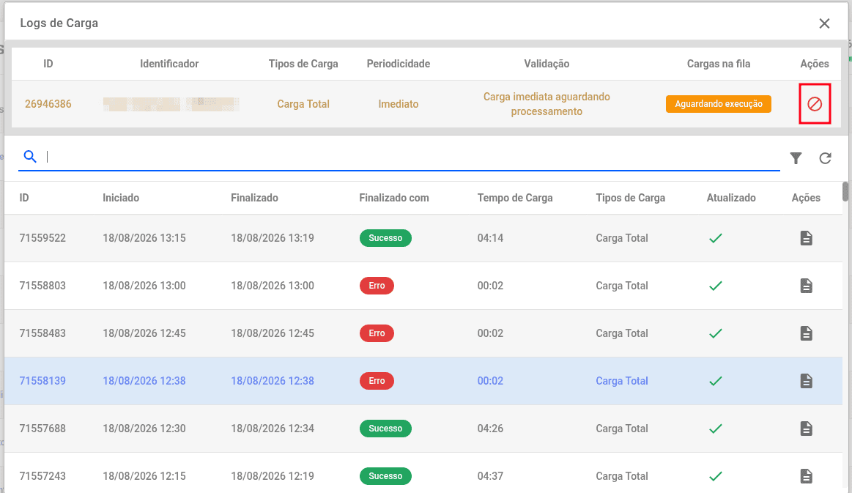Click the updated checkmark in row 71557688
The height and width of the screenshot is (493, 852).
[x=716, y=429]
